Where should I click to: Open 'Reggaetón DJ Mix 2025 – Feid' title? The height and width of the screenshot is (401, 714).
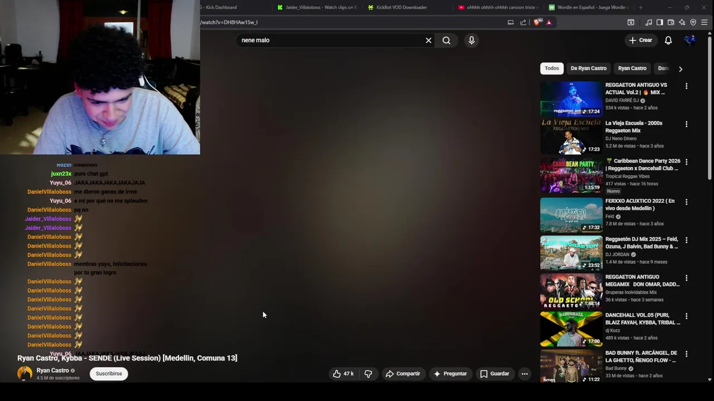(641, 243)
